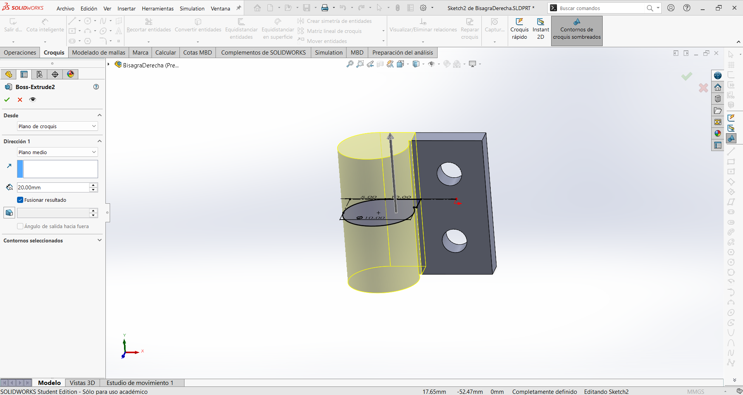Click the reverse direction arrow icon
The image size is (743, 395).
(9, 166)
